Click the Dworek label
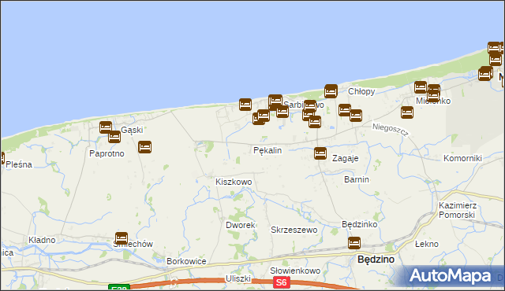Viewport: 505px width, 291px height. 241,225
